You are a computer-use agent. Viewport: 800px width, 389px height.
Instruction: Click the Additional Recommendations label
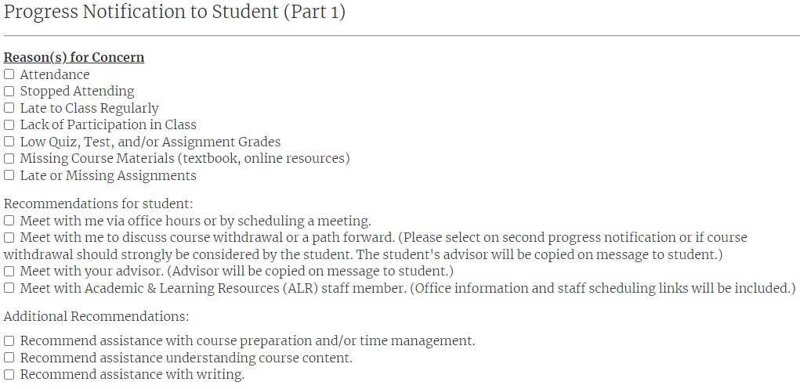(x=96, y=317)
